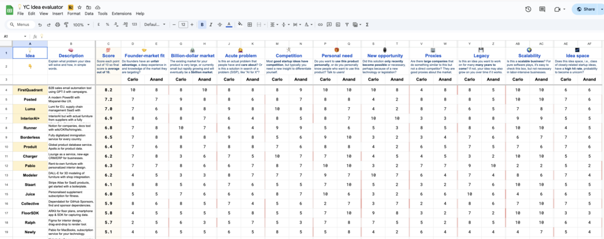Image resolution: width=604 pixels, height=239 pixels.
Task: Toggle bold formatting
Action: click(x=202, y=25)
